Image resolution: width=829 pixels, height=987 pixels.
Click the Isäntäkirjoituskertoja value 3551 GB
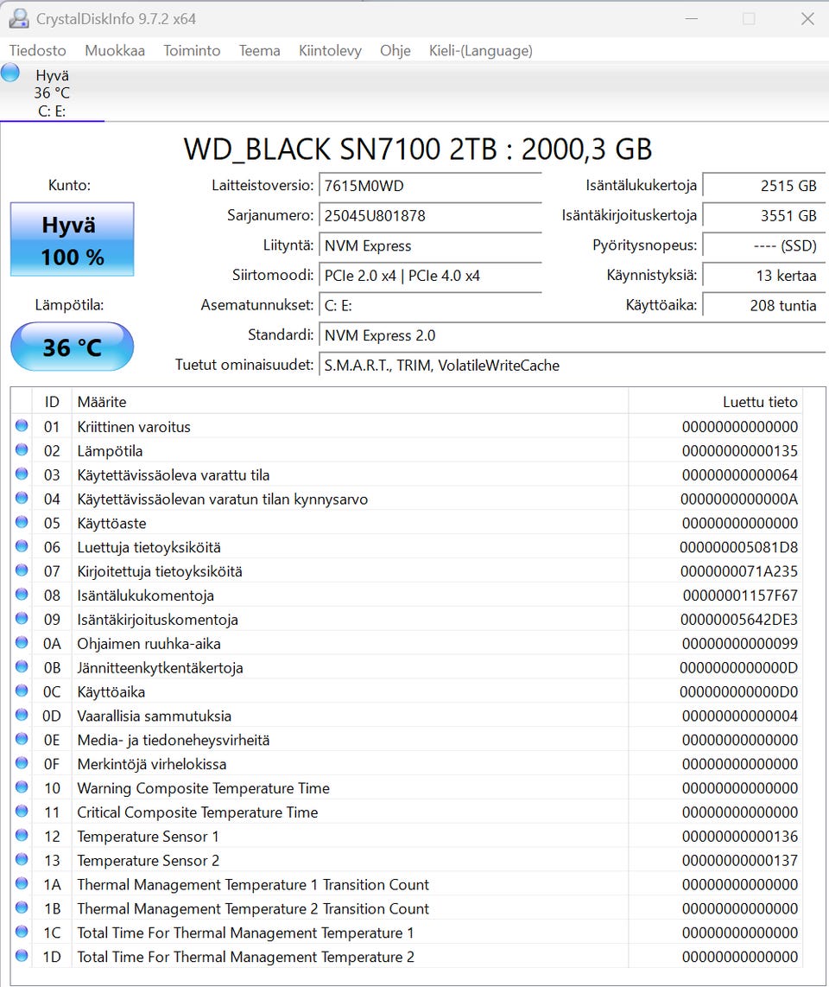point(763,215)
